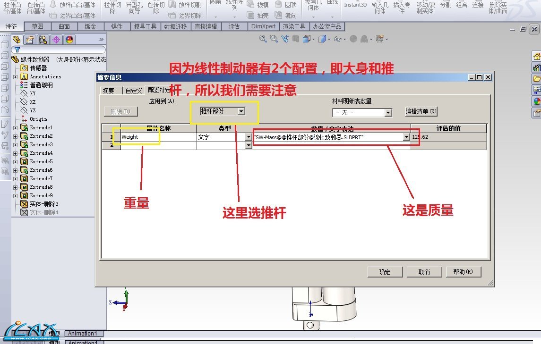Open the PropertyManager tab icon
The height and width of the screenshot is (344, 541).
click(x=30, y=40)
